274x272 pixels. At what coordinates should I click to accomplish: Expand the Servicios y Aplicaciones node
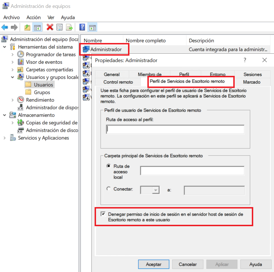click(x=5, y=138)
